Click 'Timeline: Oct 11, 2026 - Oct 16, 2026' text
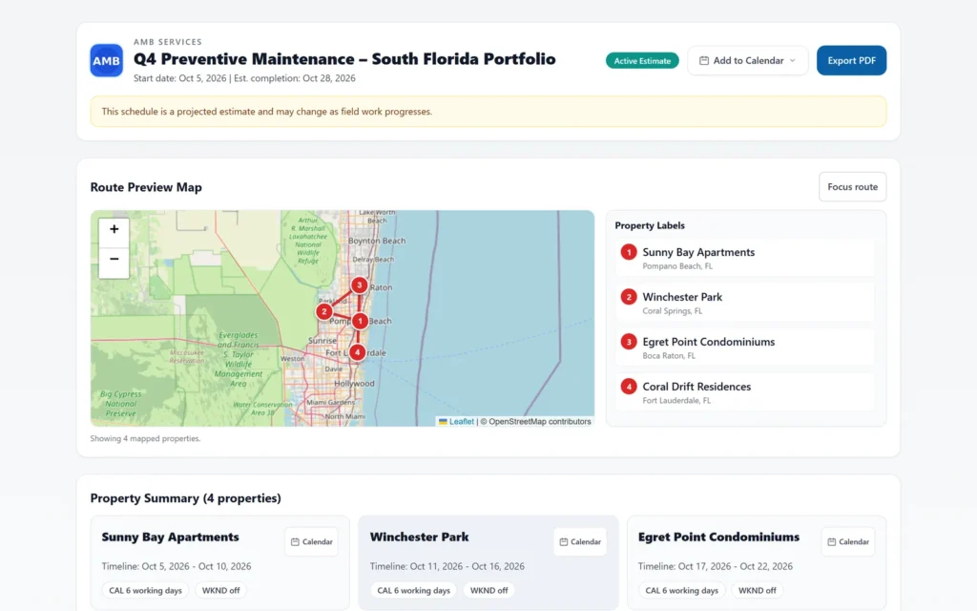The height and width of the screenshot is (611, 977). 447,566
